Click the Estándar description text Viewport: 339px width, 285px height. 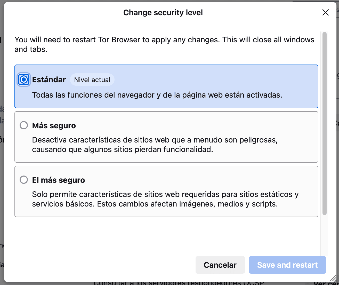pyautogui.click(x=158, y=95)
